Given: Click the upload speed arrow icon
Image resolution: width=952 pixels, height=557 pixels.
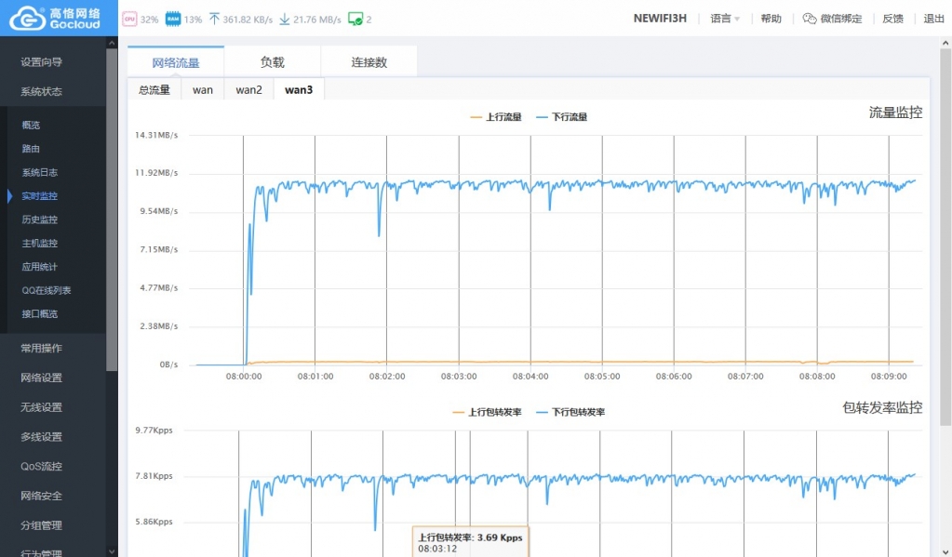Looking at the screenshot, I should (x=214, y=19).
